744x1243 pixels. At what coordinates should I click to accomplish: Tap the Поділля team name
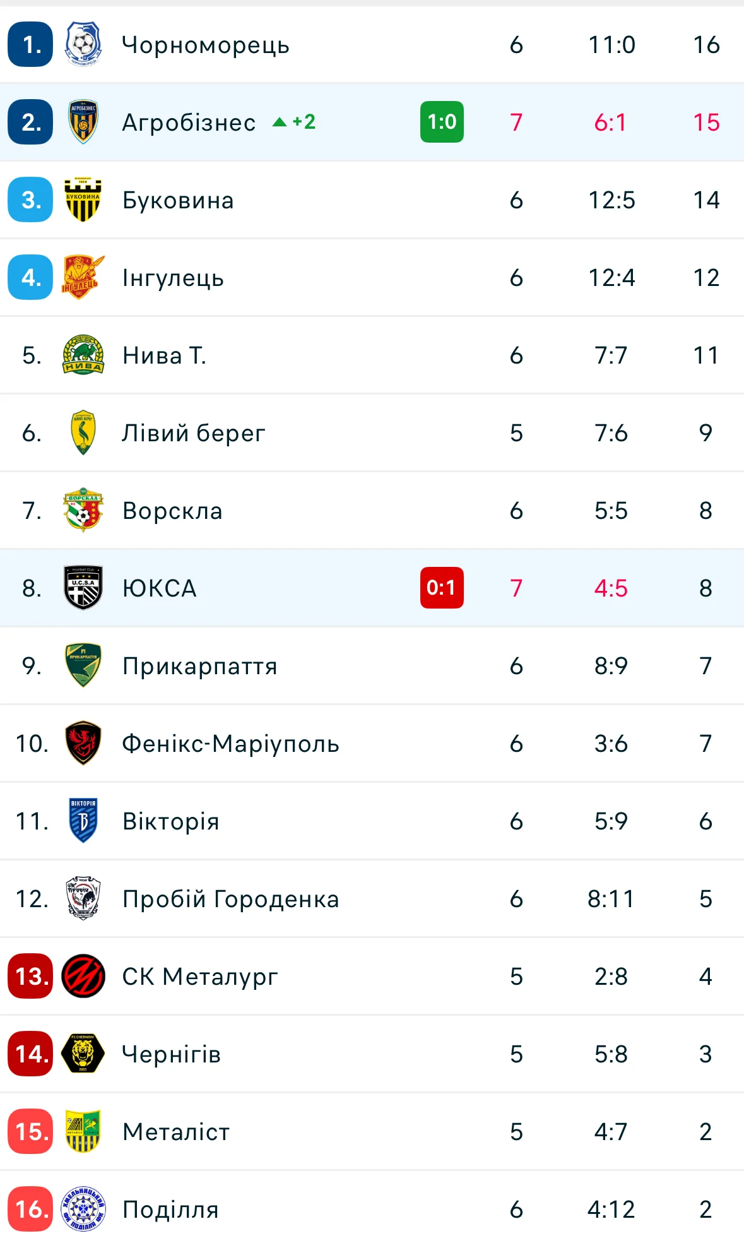point(170,1210)
